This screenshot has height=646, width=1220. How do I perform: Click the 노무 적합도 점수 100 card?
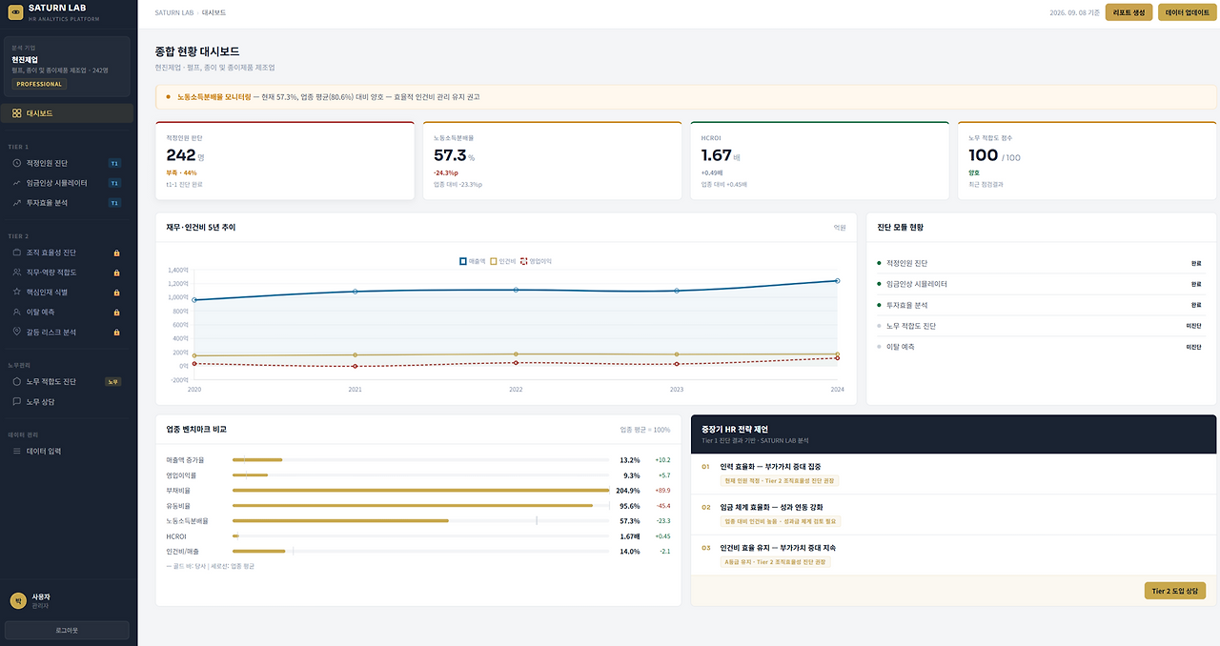[1087, 160]
